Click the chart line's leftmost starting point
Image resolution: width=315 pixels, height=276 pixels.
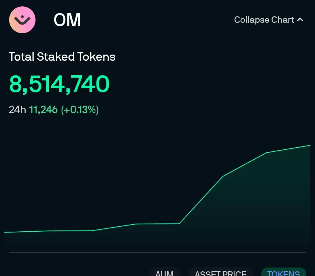click(5, 232)
